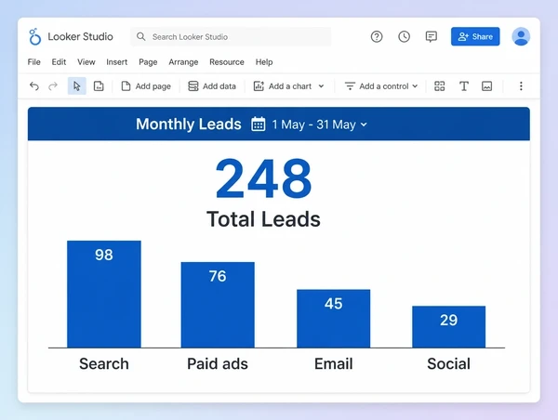Click the search magnifier icon
This screenshot has width=558, height=420.
(x=141, y=36)
